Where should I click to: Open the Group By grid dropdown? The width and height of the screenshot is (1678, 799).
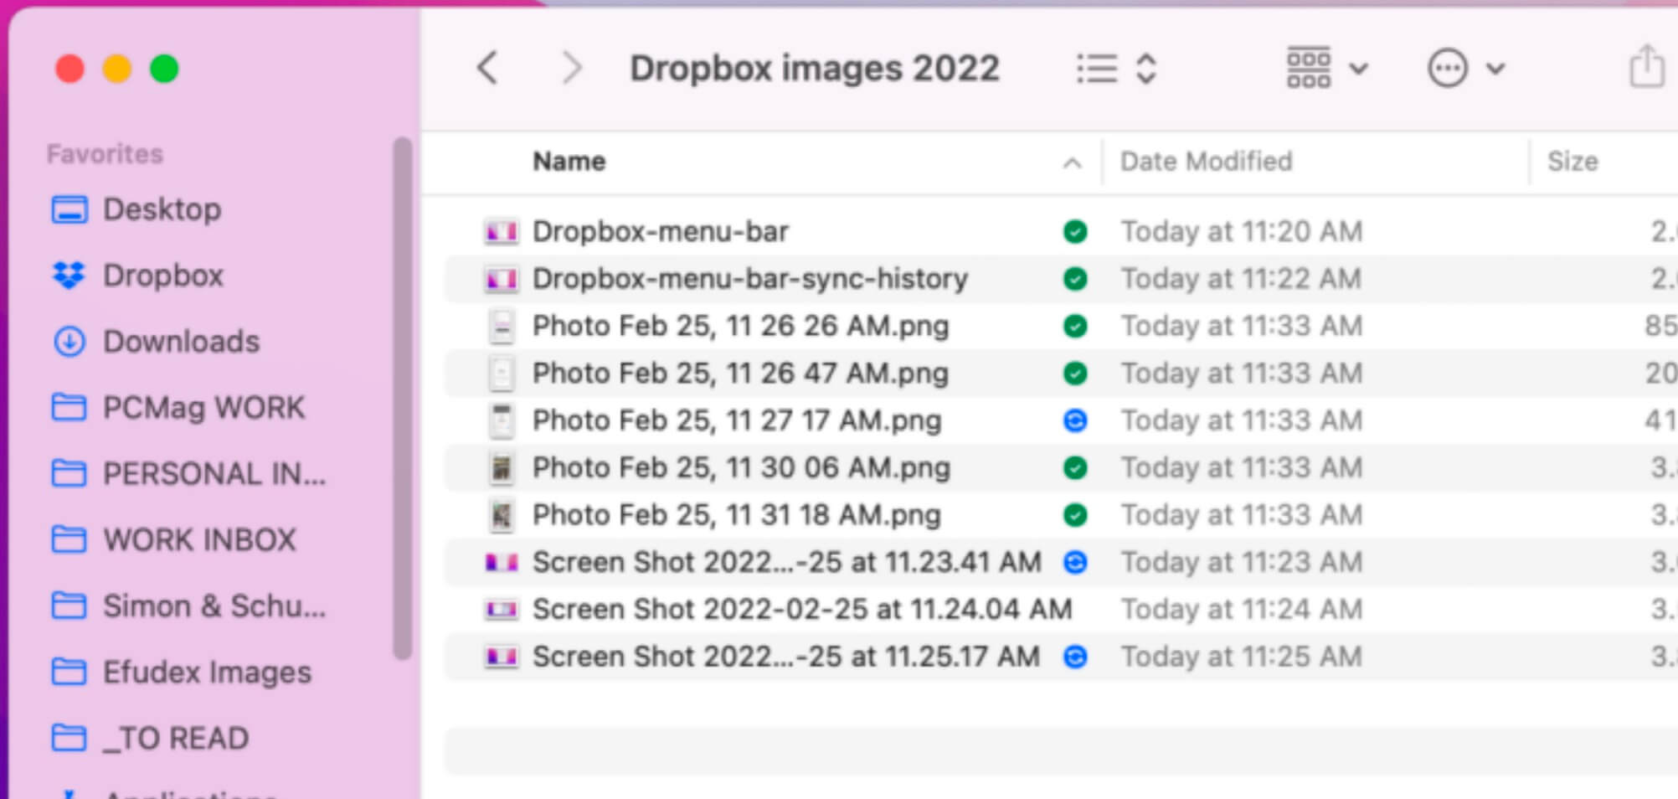pyautogui.click(x=1327, y=68)
